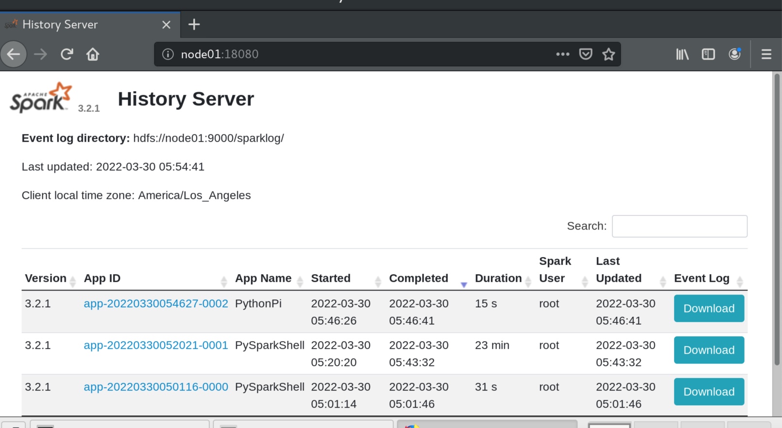Sort table by Last Updated column
This screenshot has width=782, height=428.
[x=631, y=270]
